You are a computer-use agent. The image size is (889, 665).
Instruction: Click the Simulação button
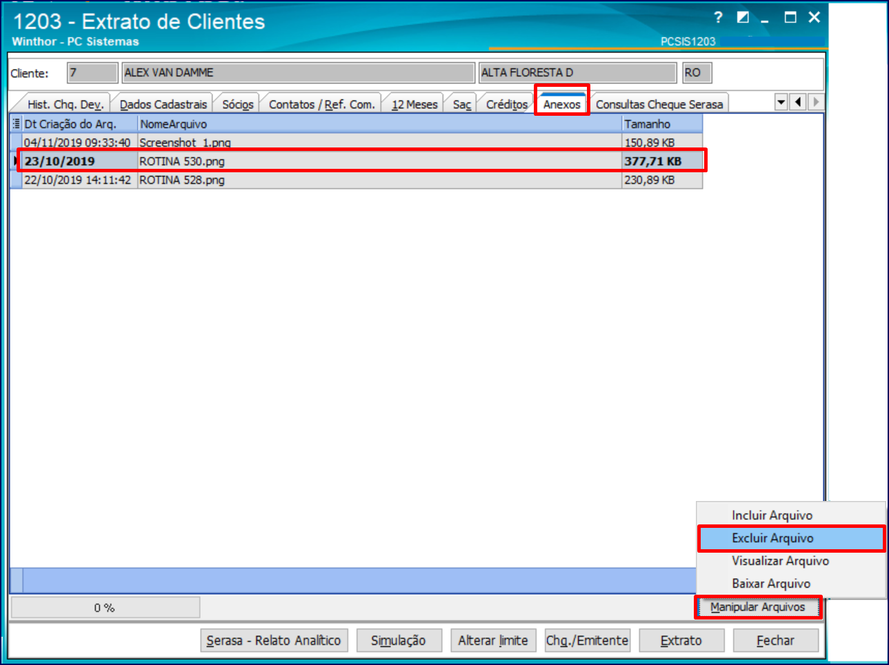[x=399, y=640]
